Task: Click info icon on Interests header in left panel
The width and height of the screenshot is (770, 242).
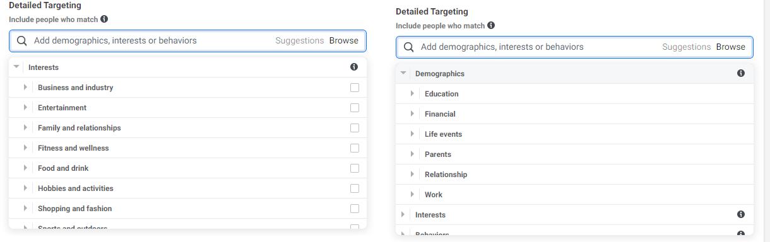Action: click(354, 67)
